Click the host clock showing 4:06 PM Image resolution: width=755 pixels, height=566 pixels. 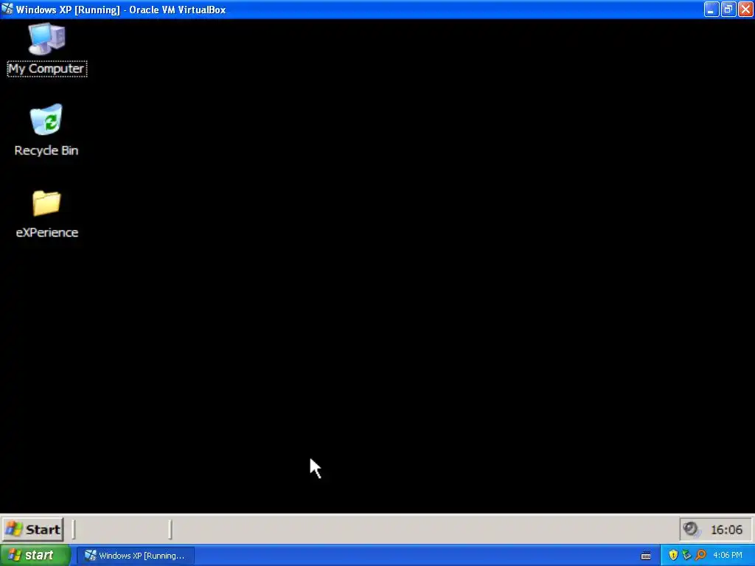[x=728, y=556]
